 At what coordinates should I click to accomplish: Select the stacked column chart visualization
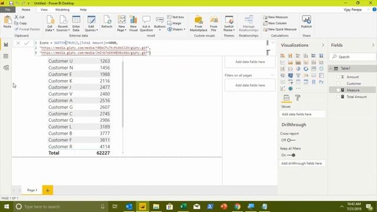point(290,56)
